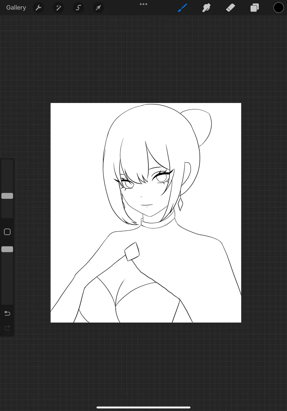Tap the home indicator bar
This screenshot has height=411, width=287.
tap(143, 407)
